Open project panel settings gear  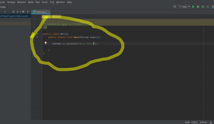pos(23,12)
